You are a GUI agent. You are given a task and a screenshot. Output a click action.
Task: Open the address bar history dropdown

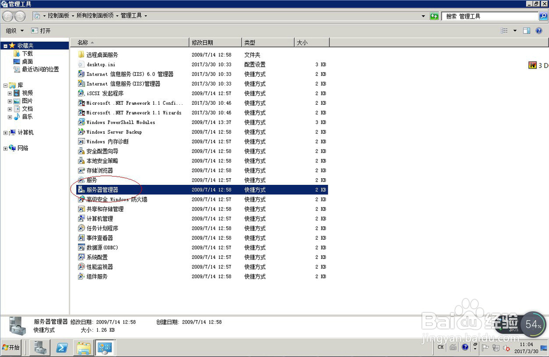(423, 16)
